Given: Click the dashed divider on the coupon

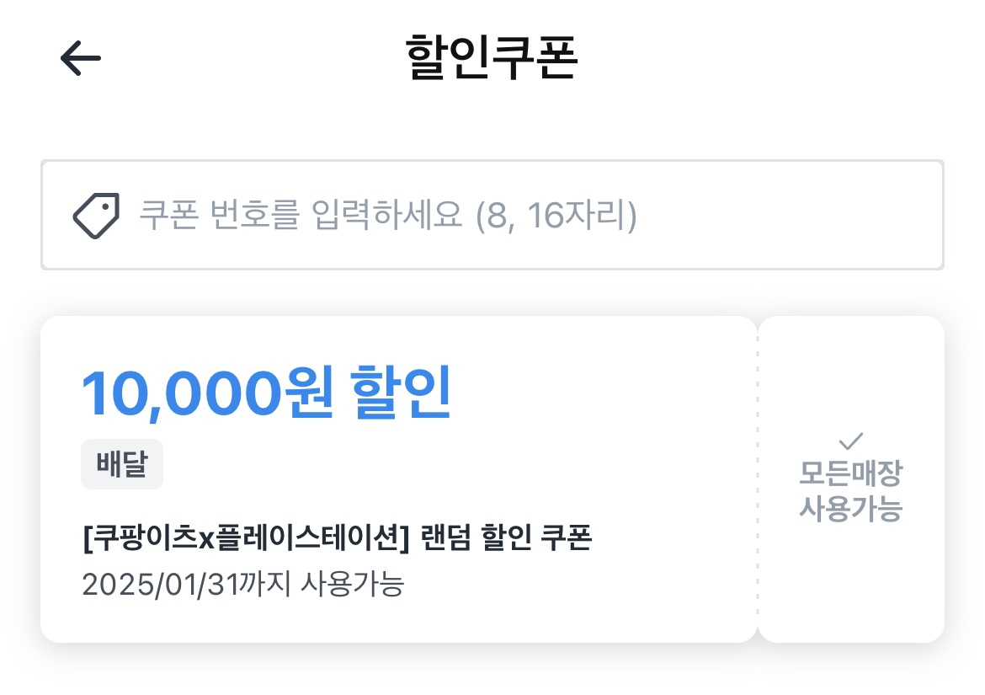Looking at the screenshot, I should click(758, 478).
